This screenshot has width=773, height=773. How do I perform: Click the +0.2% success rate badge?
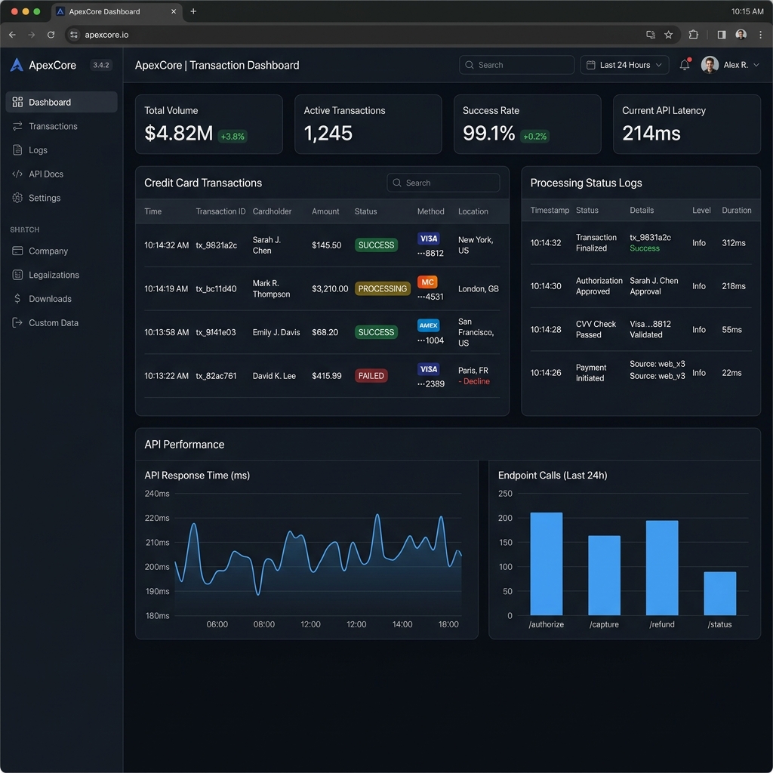click(535, 137)
